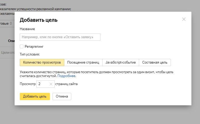Switch to Посещение страниц condition type
The width and height of the screenshot is (200, 124).
(83, 63)
